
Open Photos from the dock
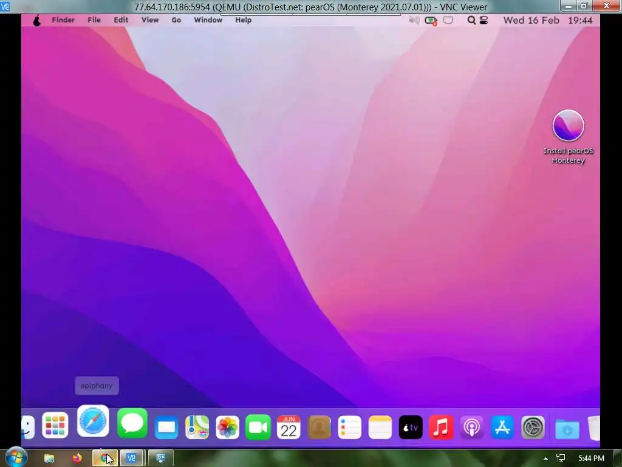click(227, 427)
